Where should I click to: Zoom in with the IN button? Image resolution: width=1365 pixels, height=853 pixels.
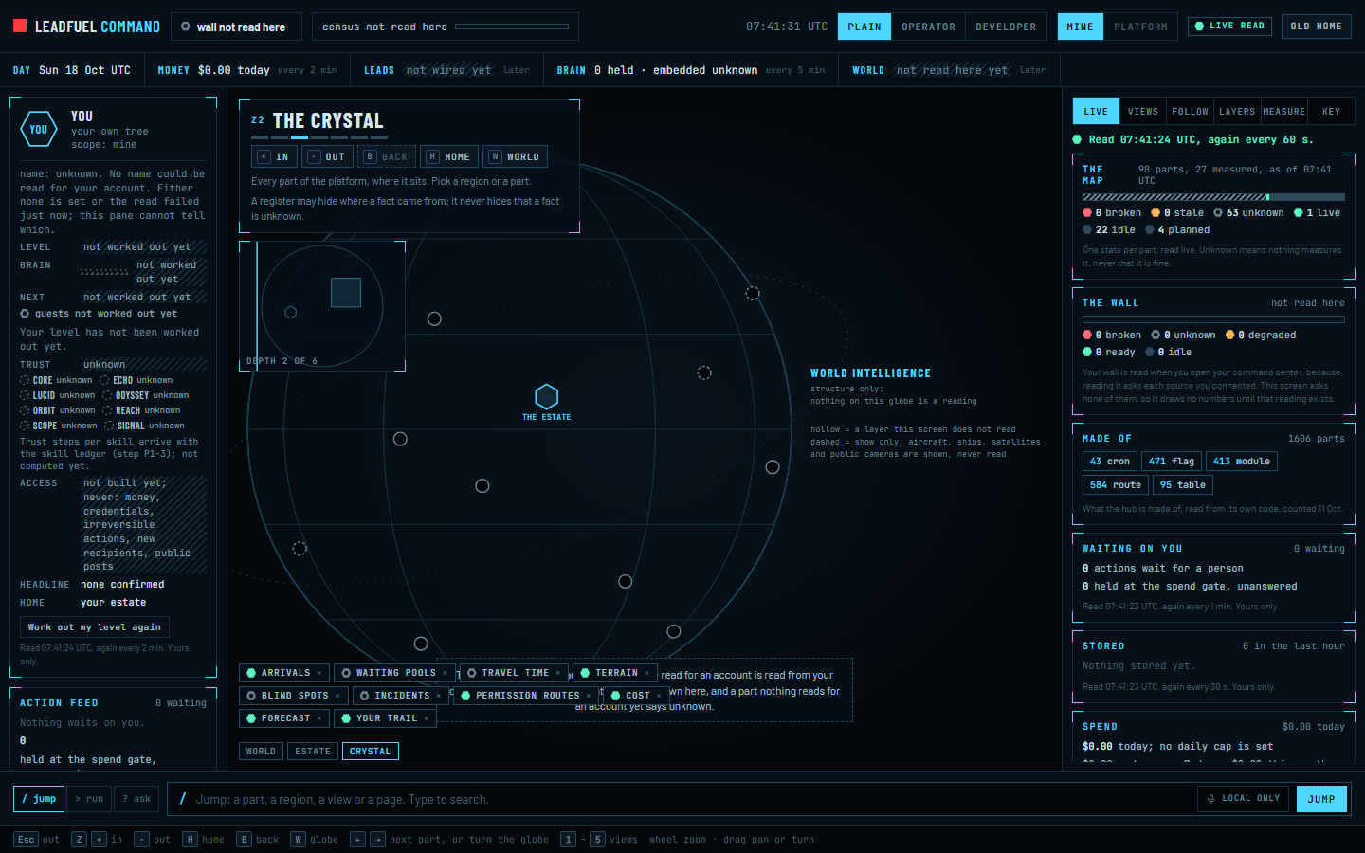pyautogui.click(x=274, y=157)
